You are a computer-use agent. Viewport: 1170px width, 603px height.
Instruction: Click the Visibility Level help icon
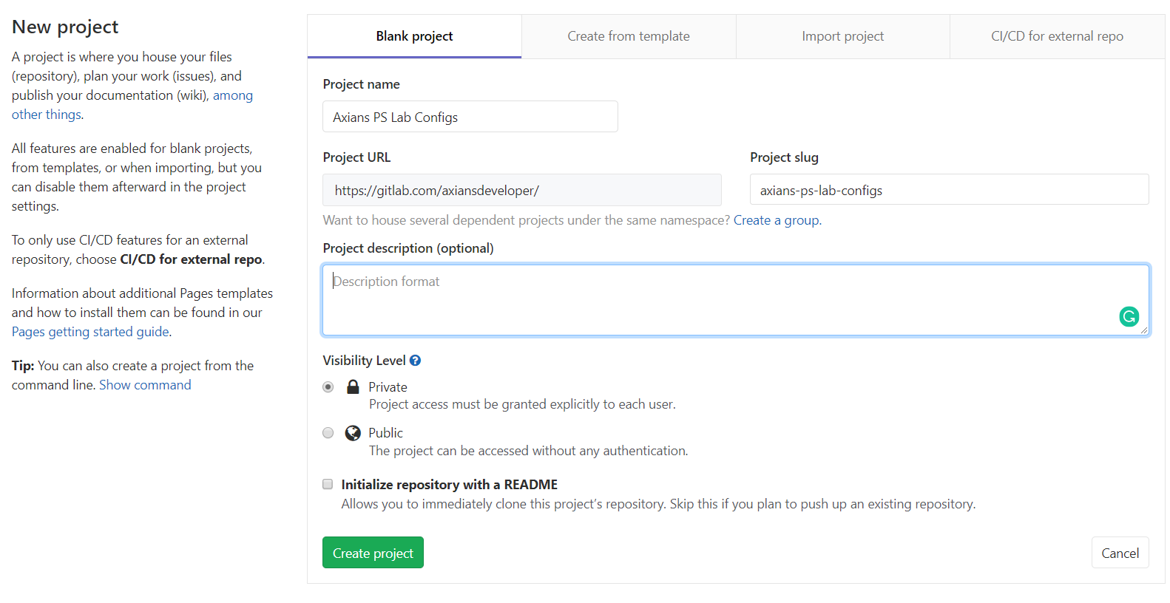click(415, 361)
